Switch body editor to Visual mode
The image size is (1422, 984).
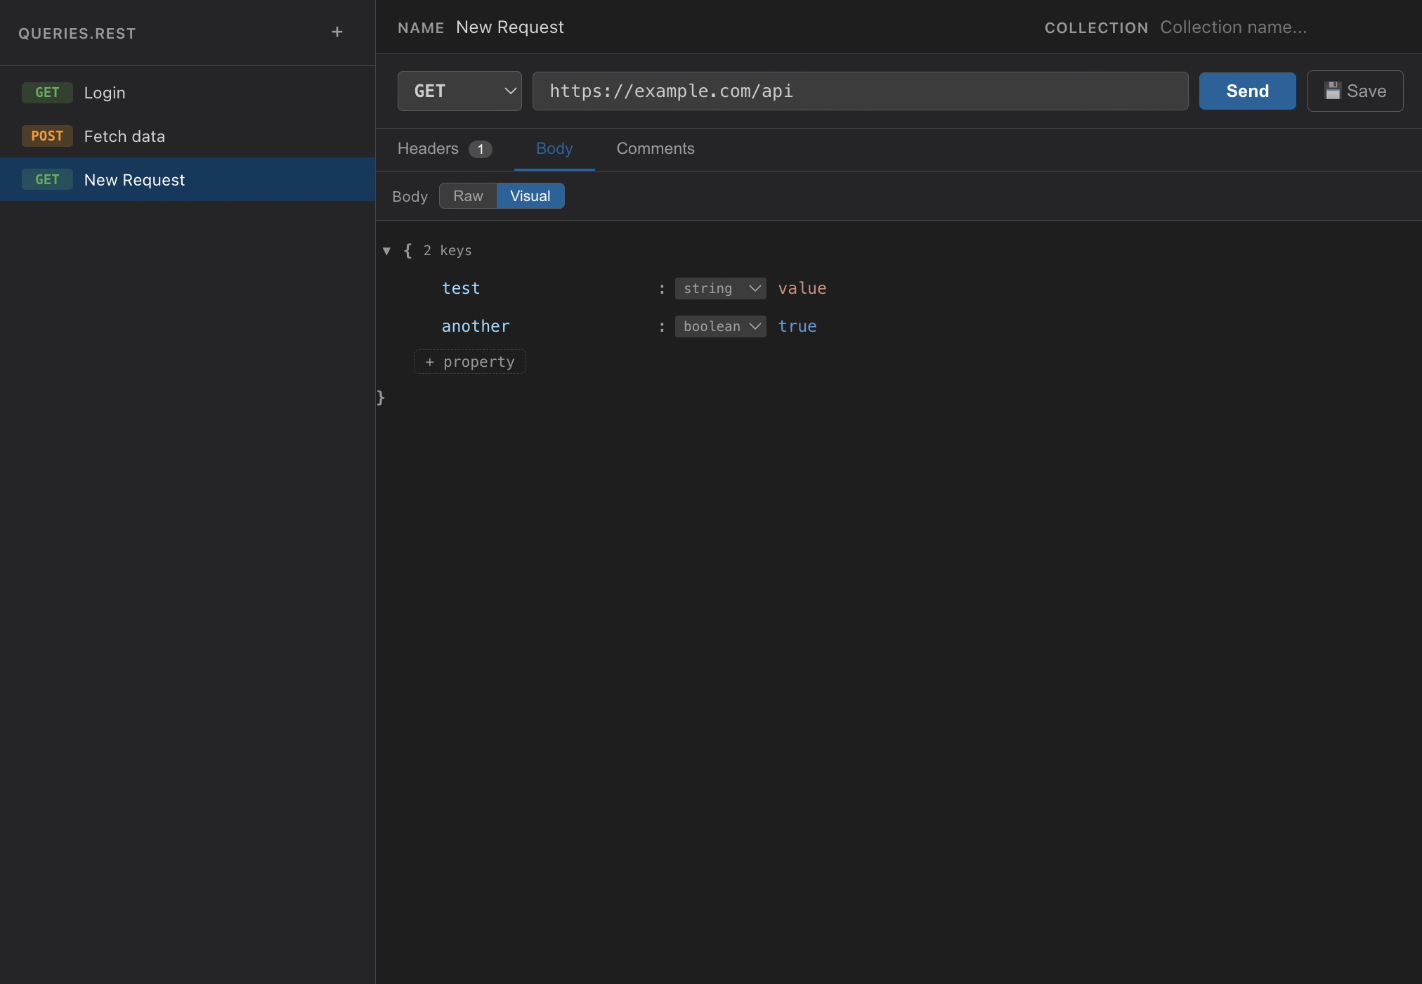pyautogui.click(x=530, y=196)
